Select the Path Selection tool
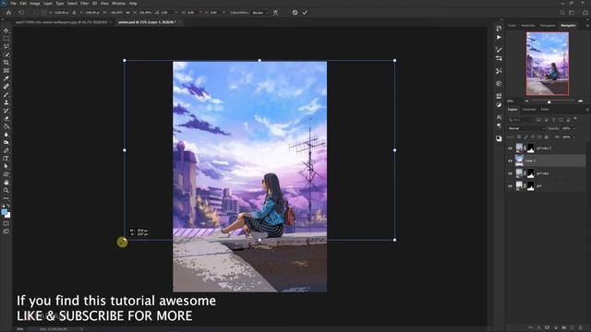591x332 pixels. [6, 166]
